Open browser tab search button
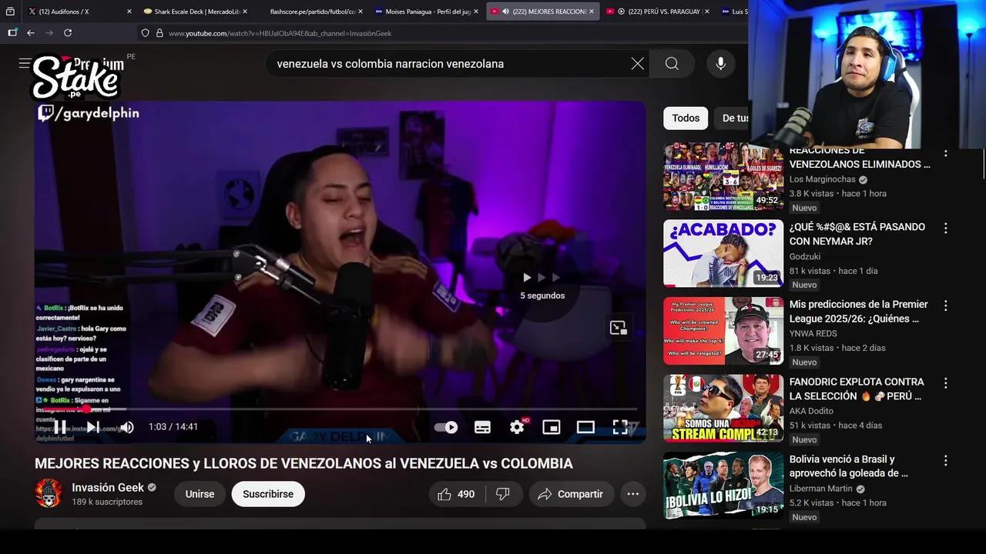The width and height of the screenshot is (986, 554). click(10, 12)
